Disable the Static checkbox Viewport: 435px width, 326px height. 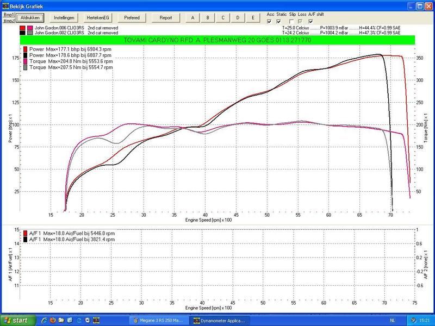point(279,21)
